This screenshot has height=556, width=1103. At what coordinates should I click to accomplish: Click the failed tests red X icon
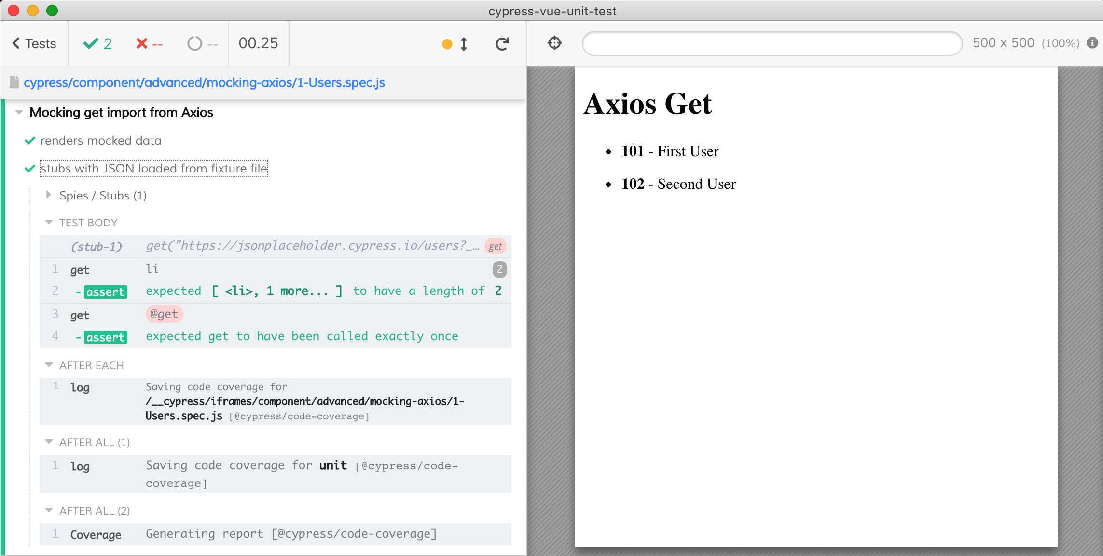coord(141,43)
